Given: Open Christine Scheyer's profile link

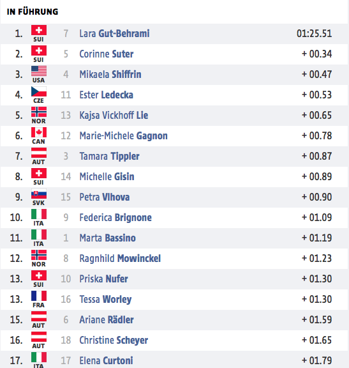Looking at the screenshot, I should (114, 341).
